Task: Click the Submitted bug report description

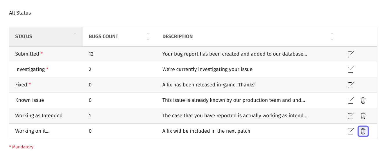Action: click(x=234, y=54)
